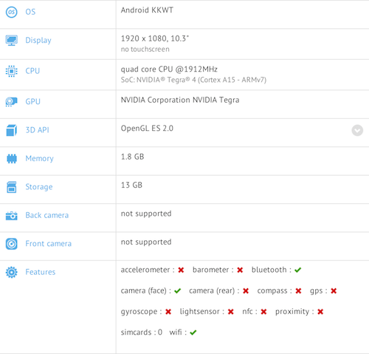Click the red X beside nfc

coord(263,312)
